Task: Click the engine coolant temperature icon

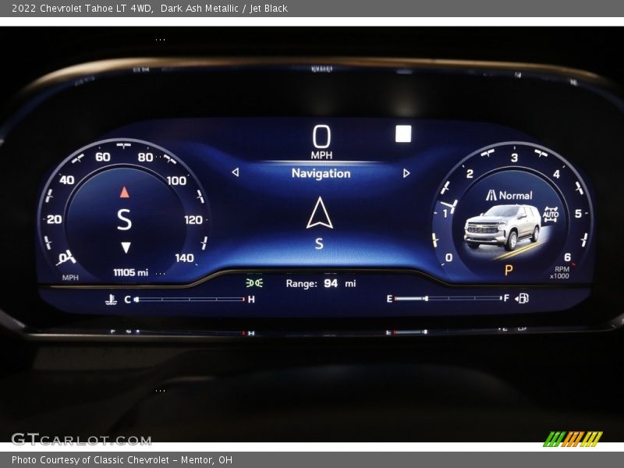Action: tap(111, 300)
